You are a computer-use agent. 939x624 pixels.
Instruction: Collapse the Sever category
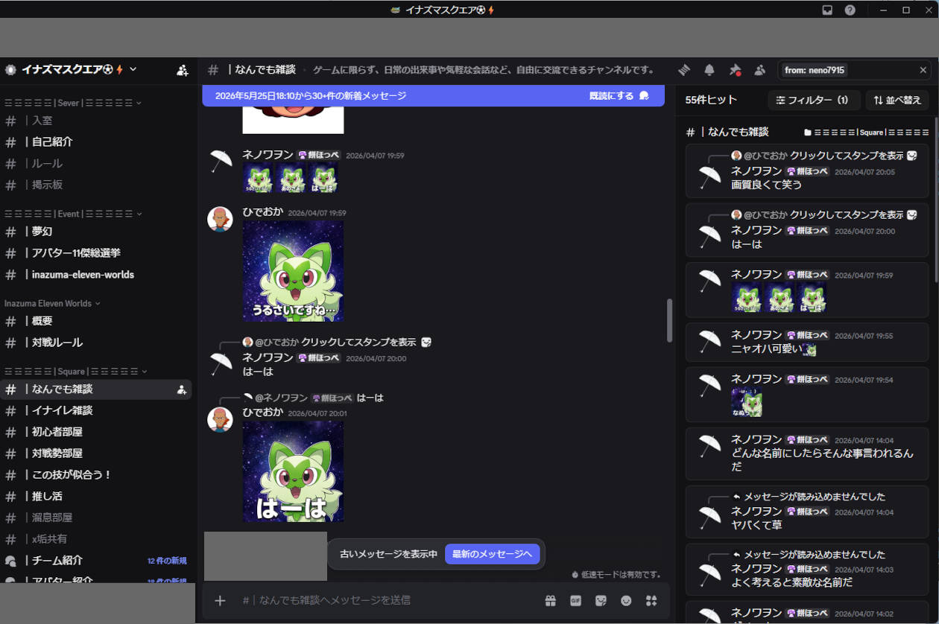pyautogui.click(x=73, y=103)
